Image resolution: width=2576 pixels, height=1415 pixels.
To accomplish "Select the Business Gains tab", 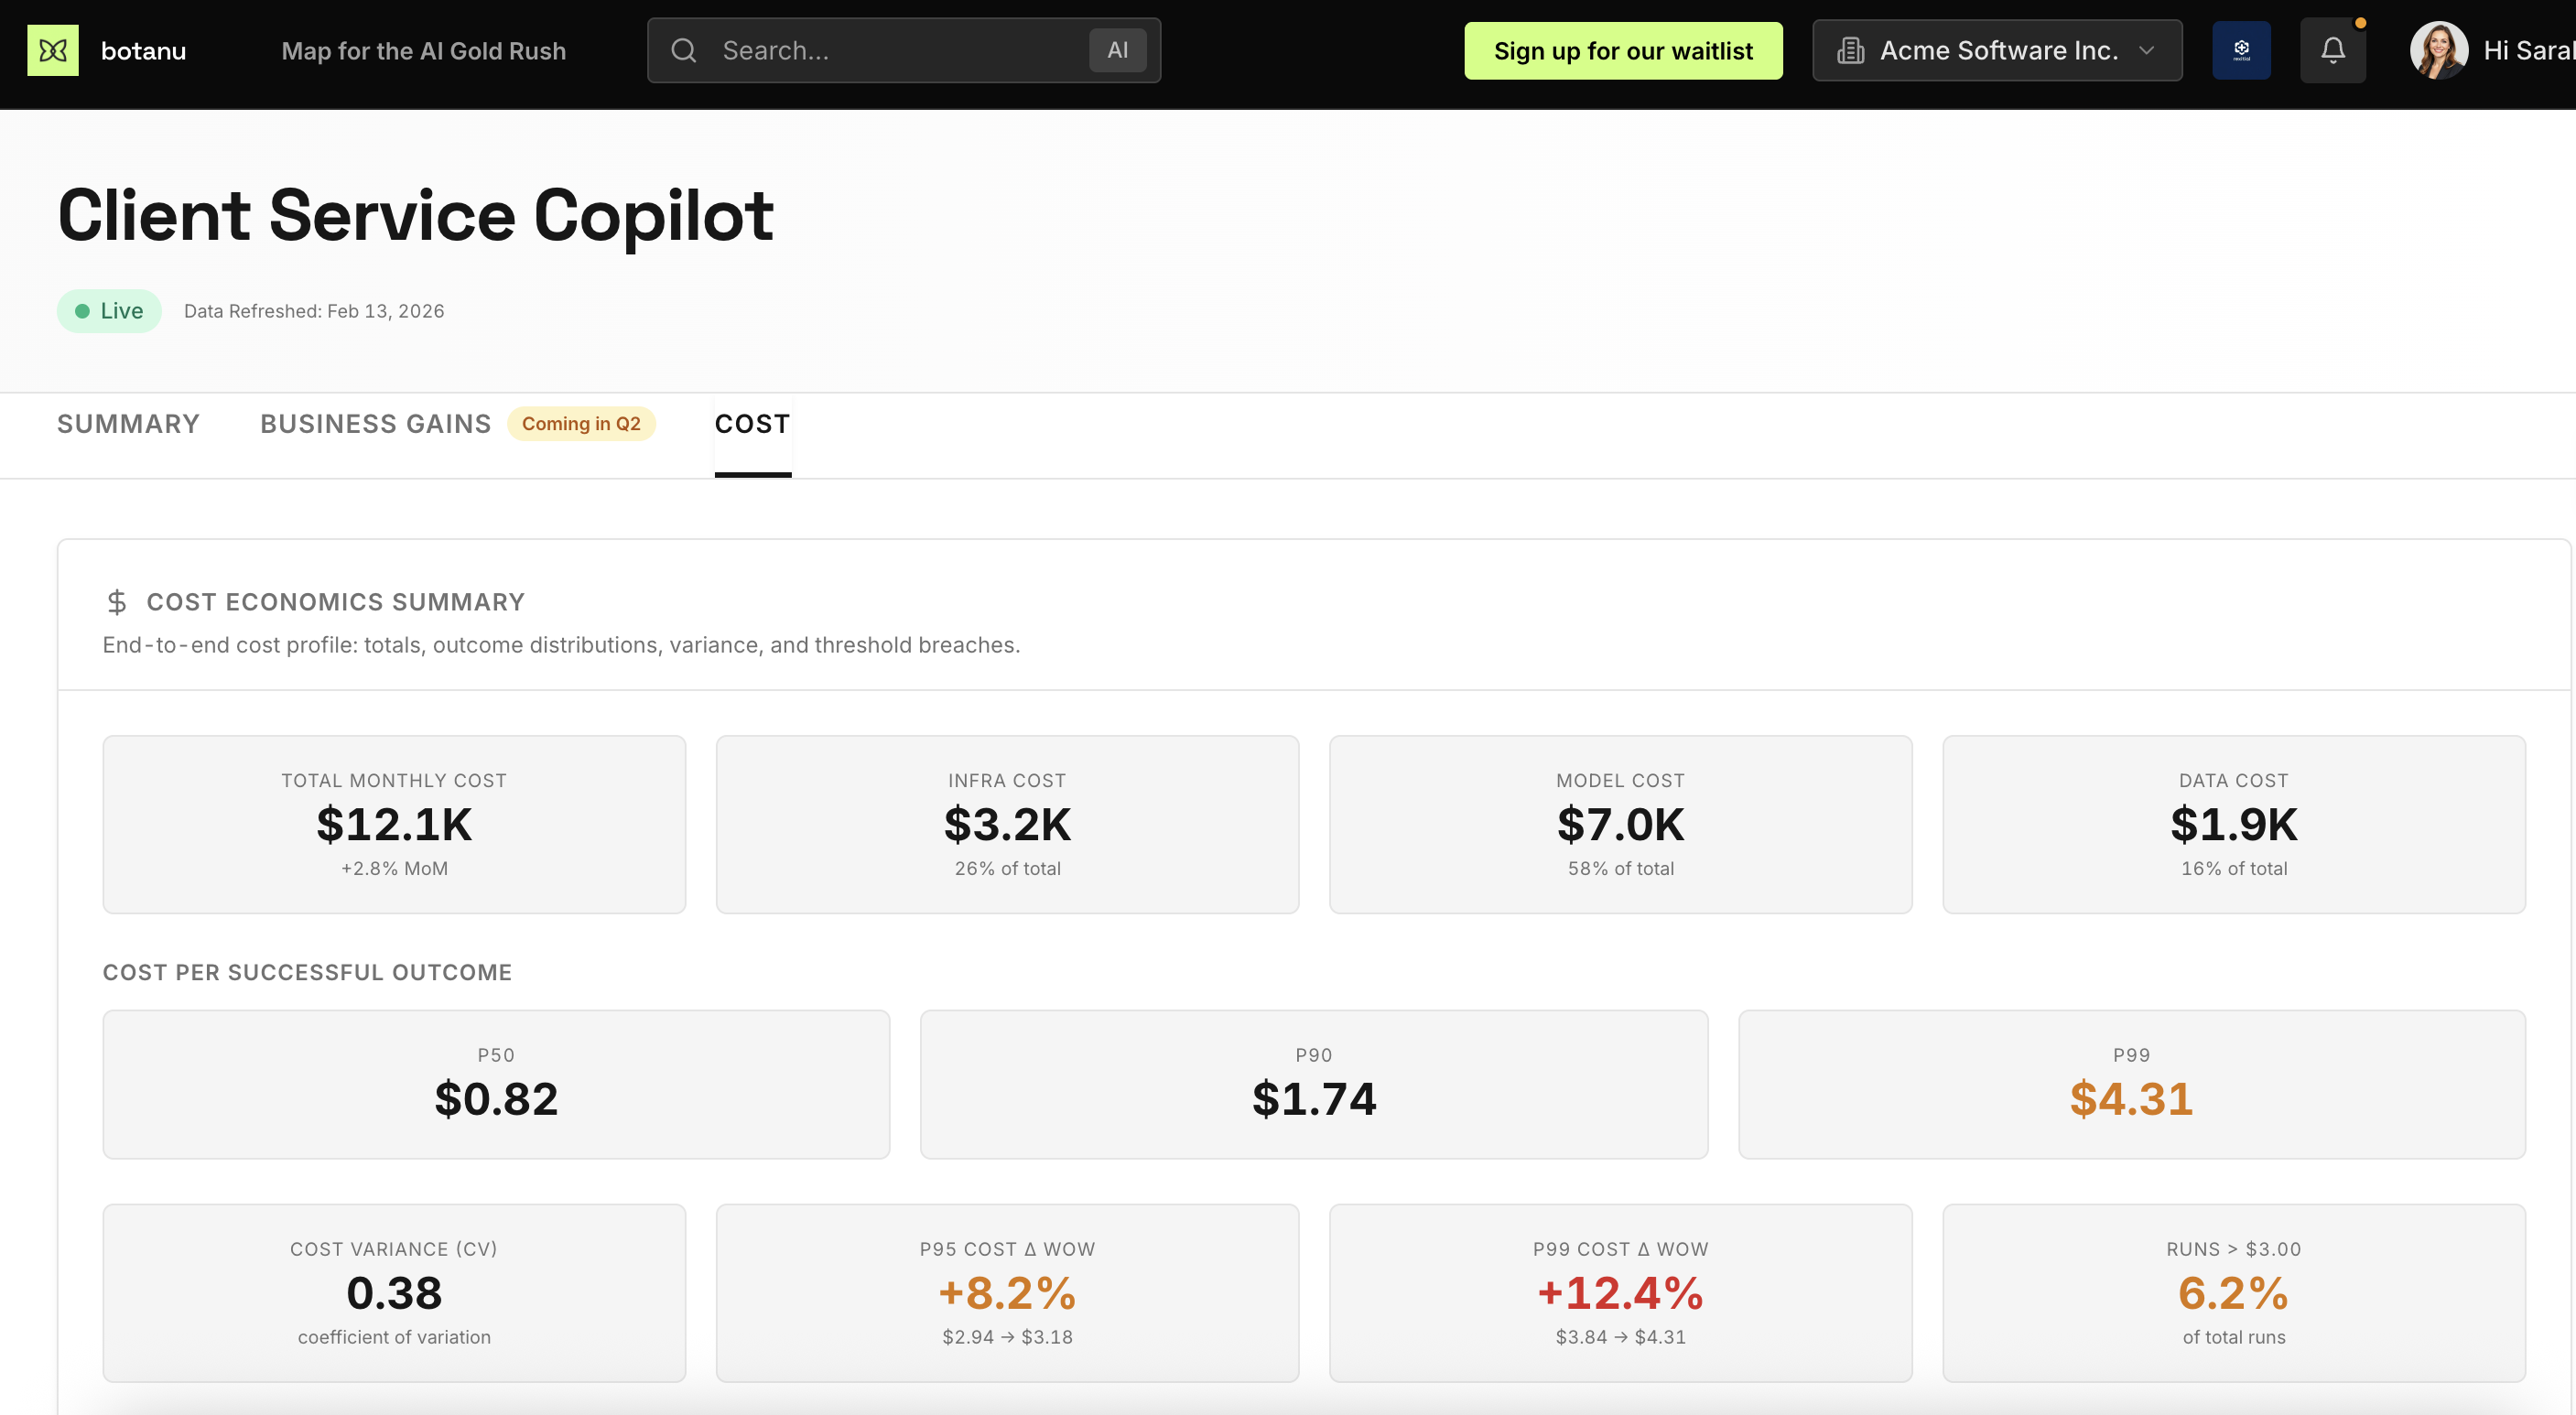I will tap(375, 423).
